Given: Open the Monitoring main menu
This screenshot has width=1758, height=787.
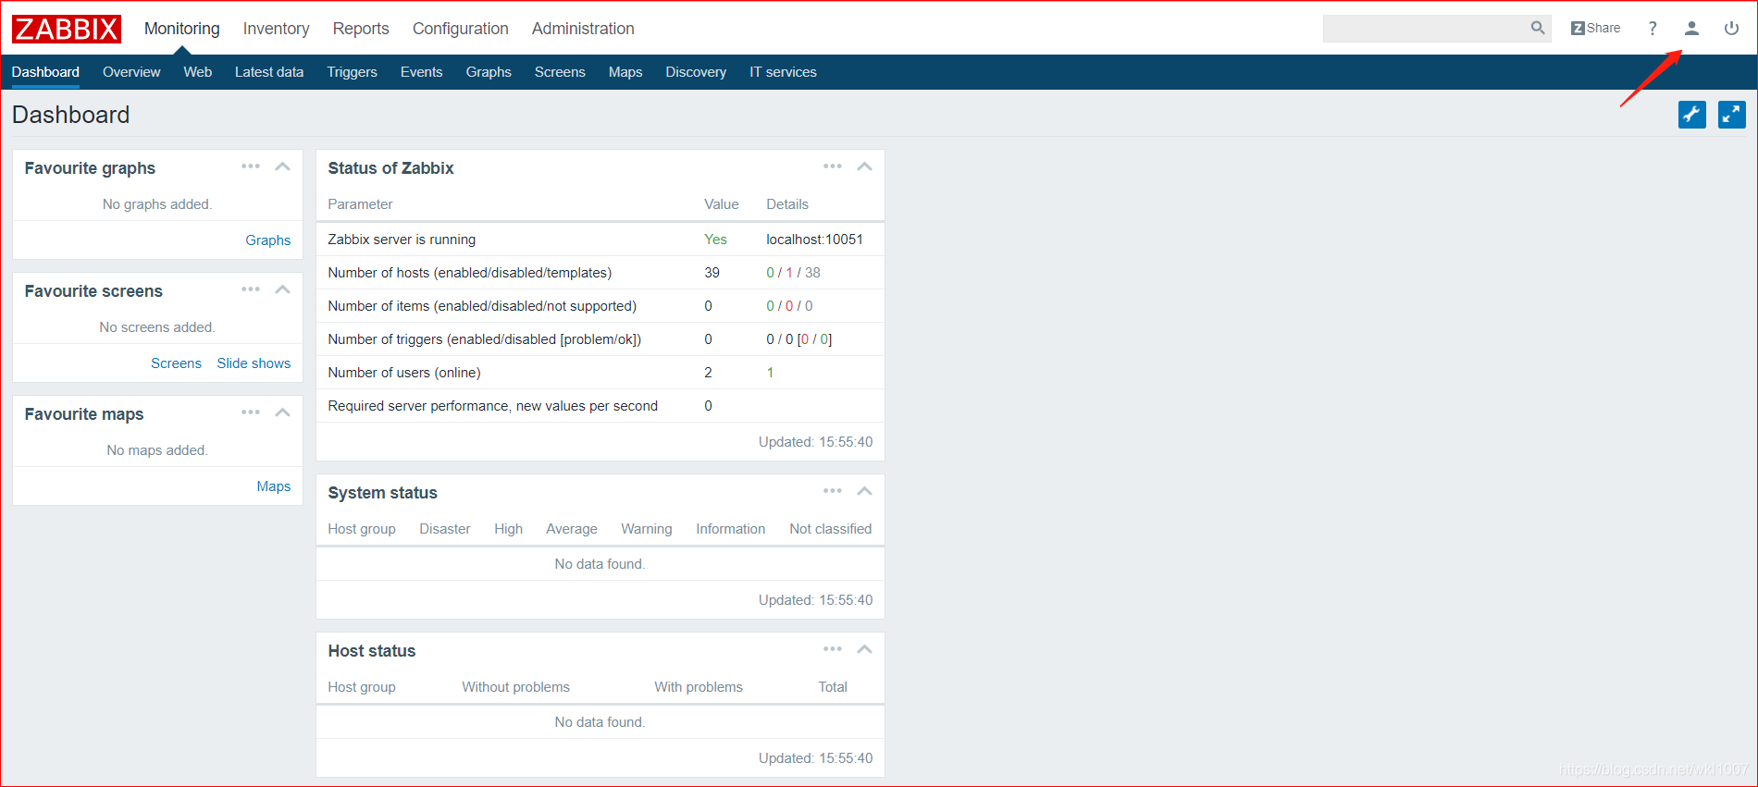Looking at the screenshot, I should [x=182, y=29].
